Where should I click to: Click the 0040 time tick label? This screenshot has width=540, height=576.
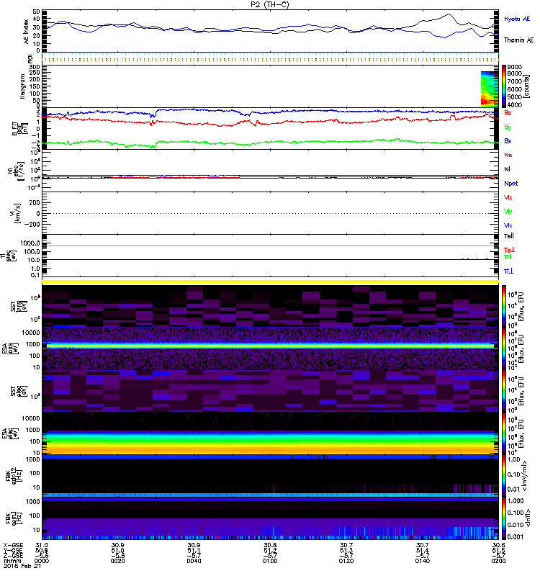(194, 561)
